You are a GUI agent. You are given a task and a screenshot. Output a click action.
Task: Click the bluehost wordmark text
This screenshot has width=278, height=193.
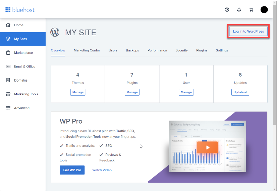pyautogui.click(x=23, y=10)
